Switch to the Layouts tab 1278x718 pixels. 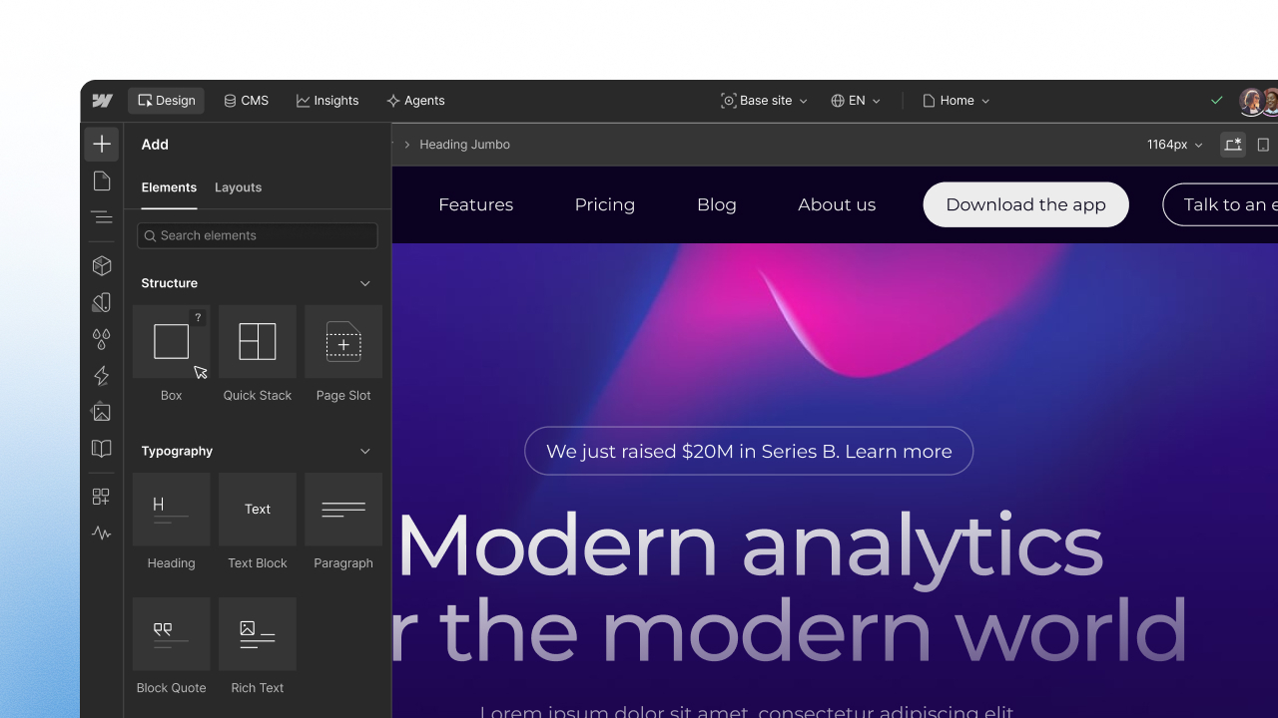[239, 187]
